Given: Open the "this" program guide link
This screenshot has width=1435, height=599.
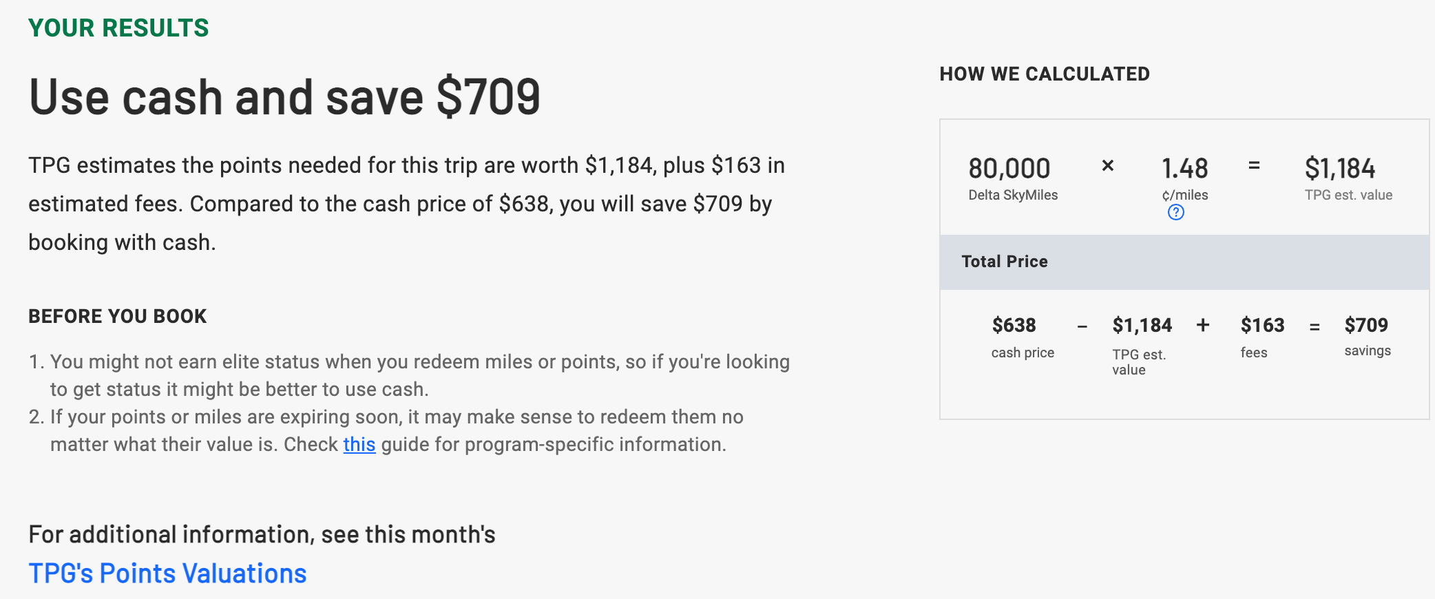Looking at the screenshot, I should [x=359, y=445].
